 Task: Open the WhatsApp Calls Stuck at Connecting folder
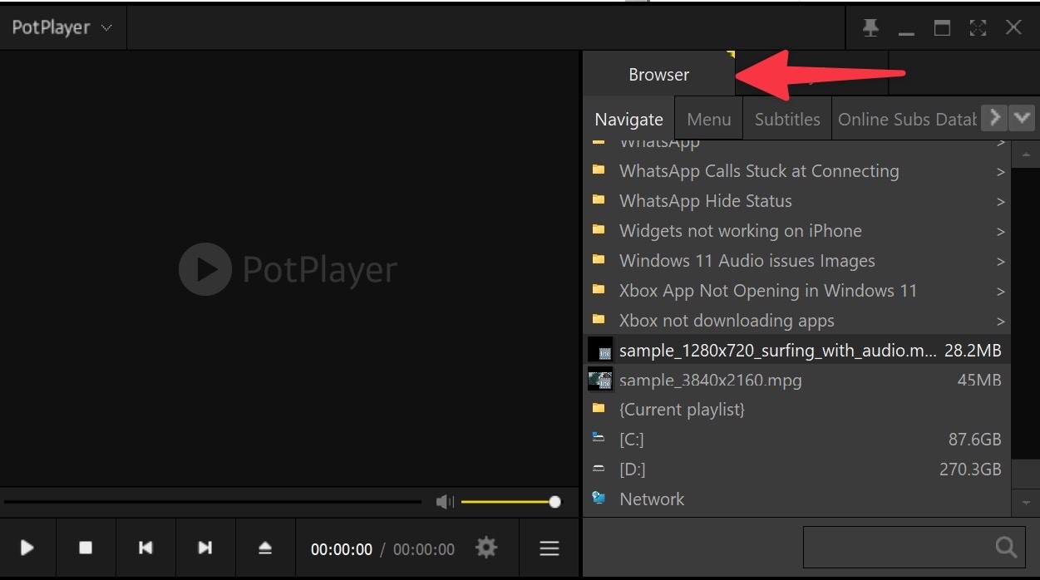[x=797, y=171]
